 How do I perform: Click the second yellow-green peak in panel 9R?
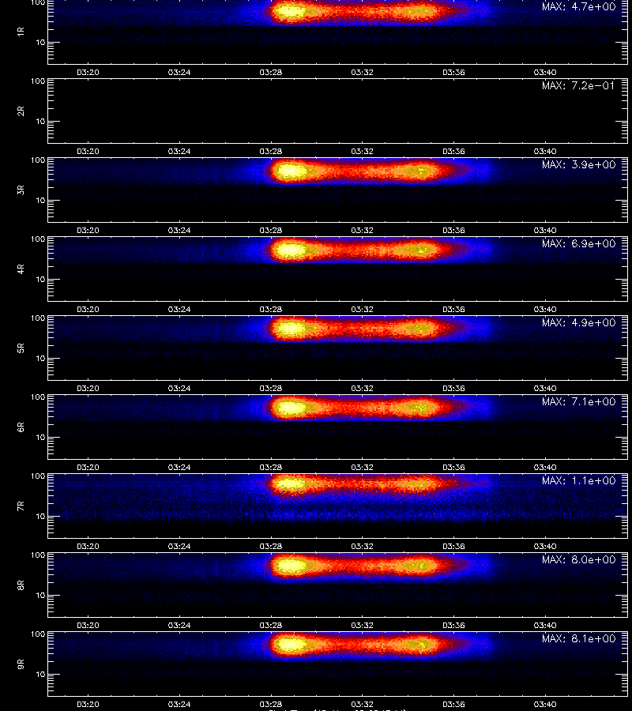419,645
